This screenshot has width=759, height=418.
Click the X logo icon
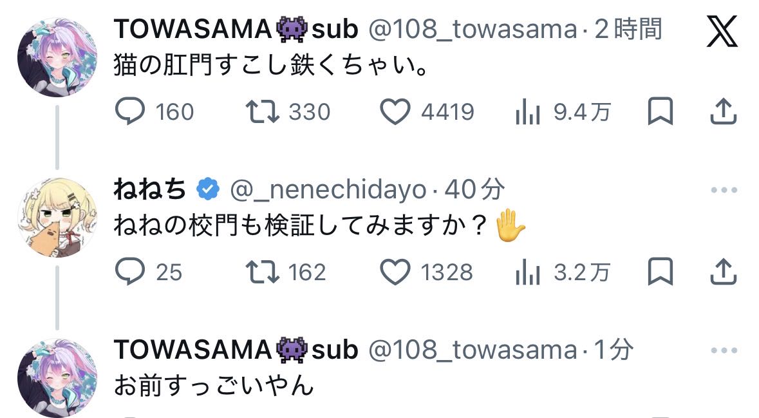(722, 32)
